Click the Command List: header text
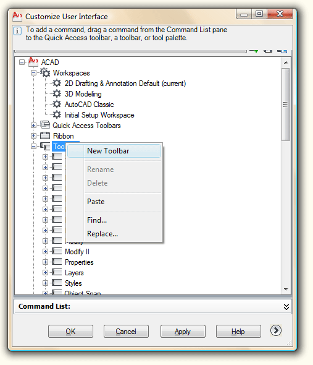The image size is (313, 365). [x=44, y=306]
